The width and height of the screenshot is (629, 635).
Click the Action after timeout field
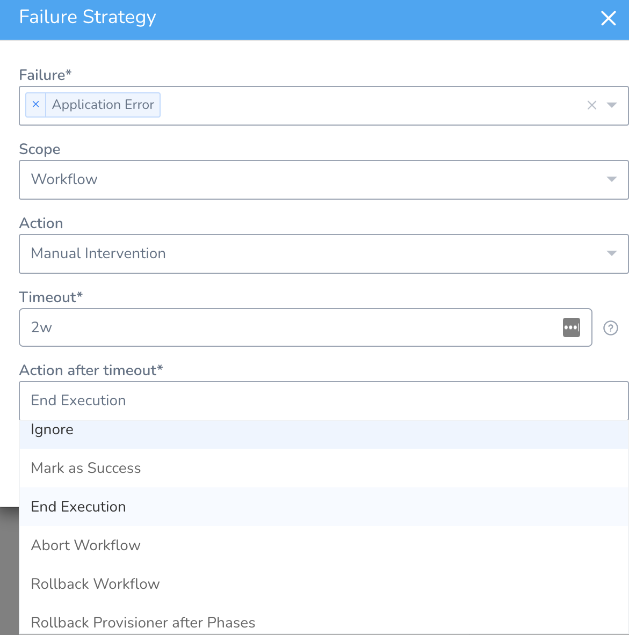[324, 400]
